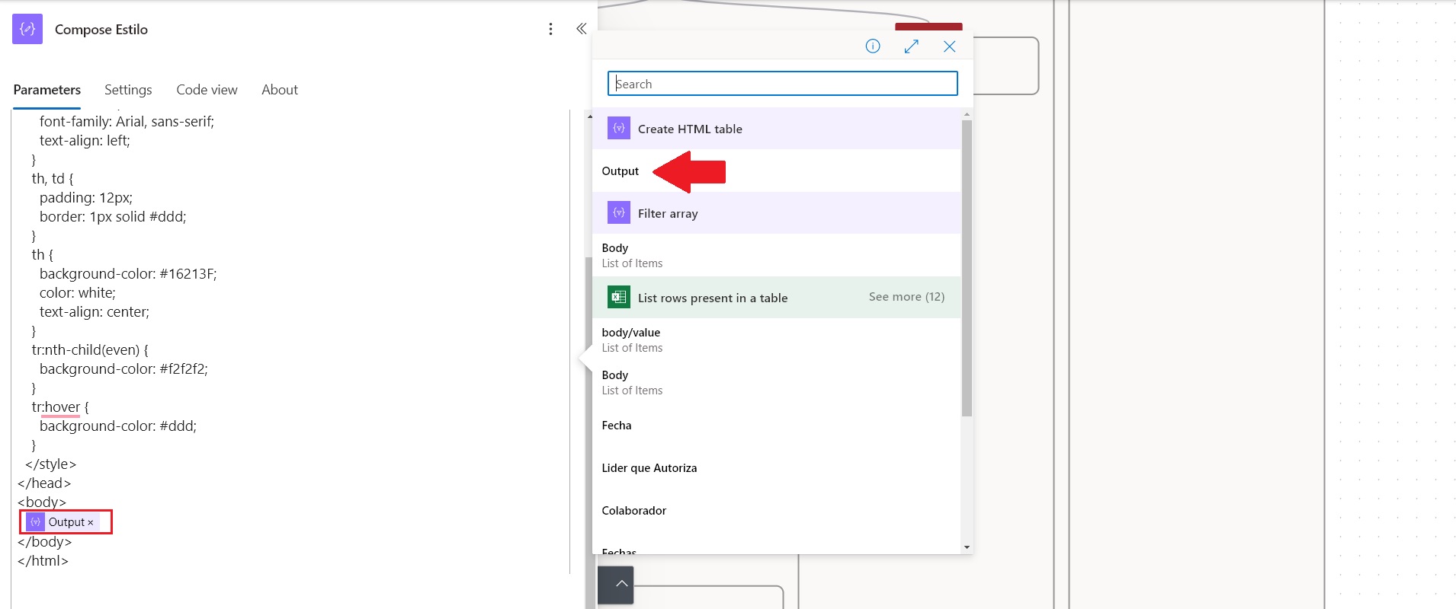Screen dimensions: 1456x609
Task: Expand the dynamic content popup to full size
Action: [911, 46]
